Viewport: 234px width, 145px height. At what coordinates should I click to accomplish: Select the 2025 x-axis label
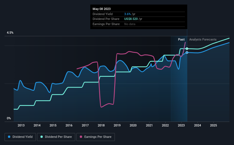tap(213, 125)
